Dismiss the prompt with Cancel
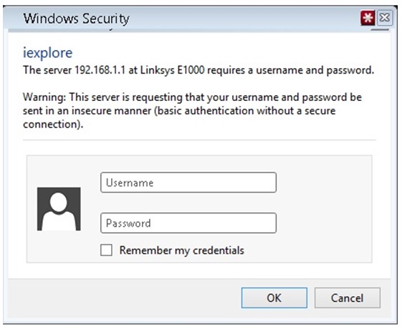This screenshot has height=328, width=402. tap(347, 298)
